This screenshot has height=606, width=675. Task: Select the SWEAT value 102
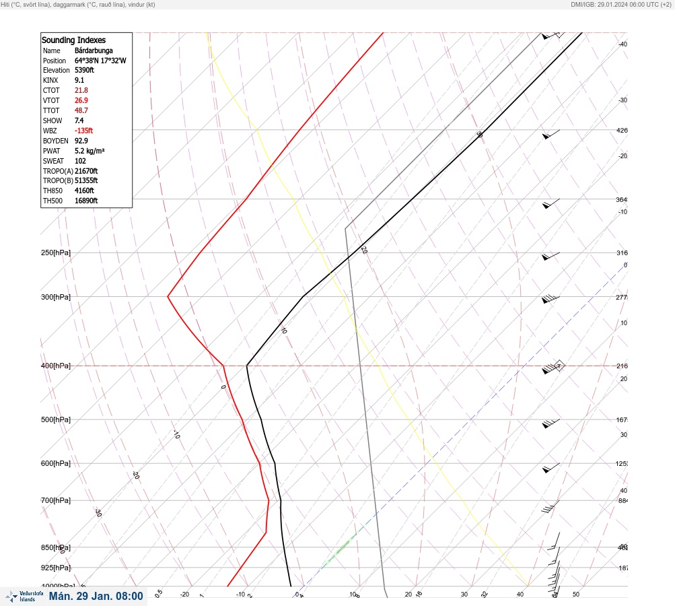coord(80,161)
